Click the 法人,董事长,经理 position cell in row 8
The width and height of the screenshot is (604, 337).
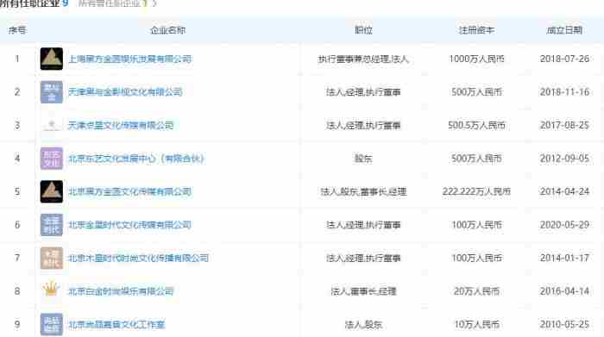pos(363,291)
